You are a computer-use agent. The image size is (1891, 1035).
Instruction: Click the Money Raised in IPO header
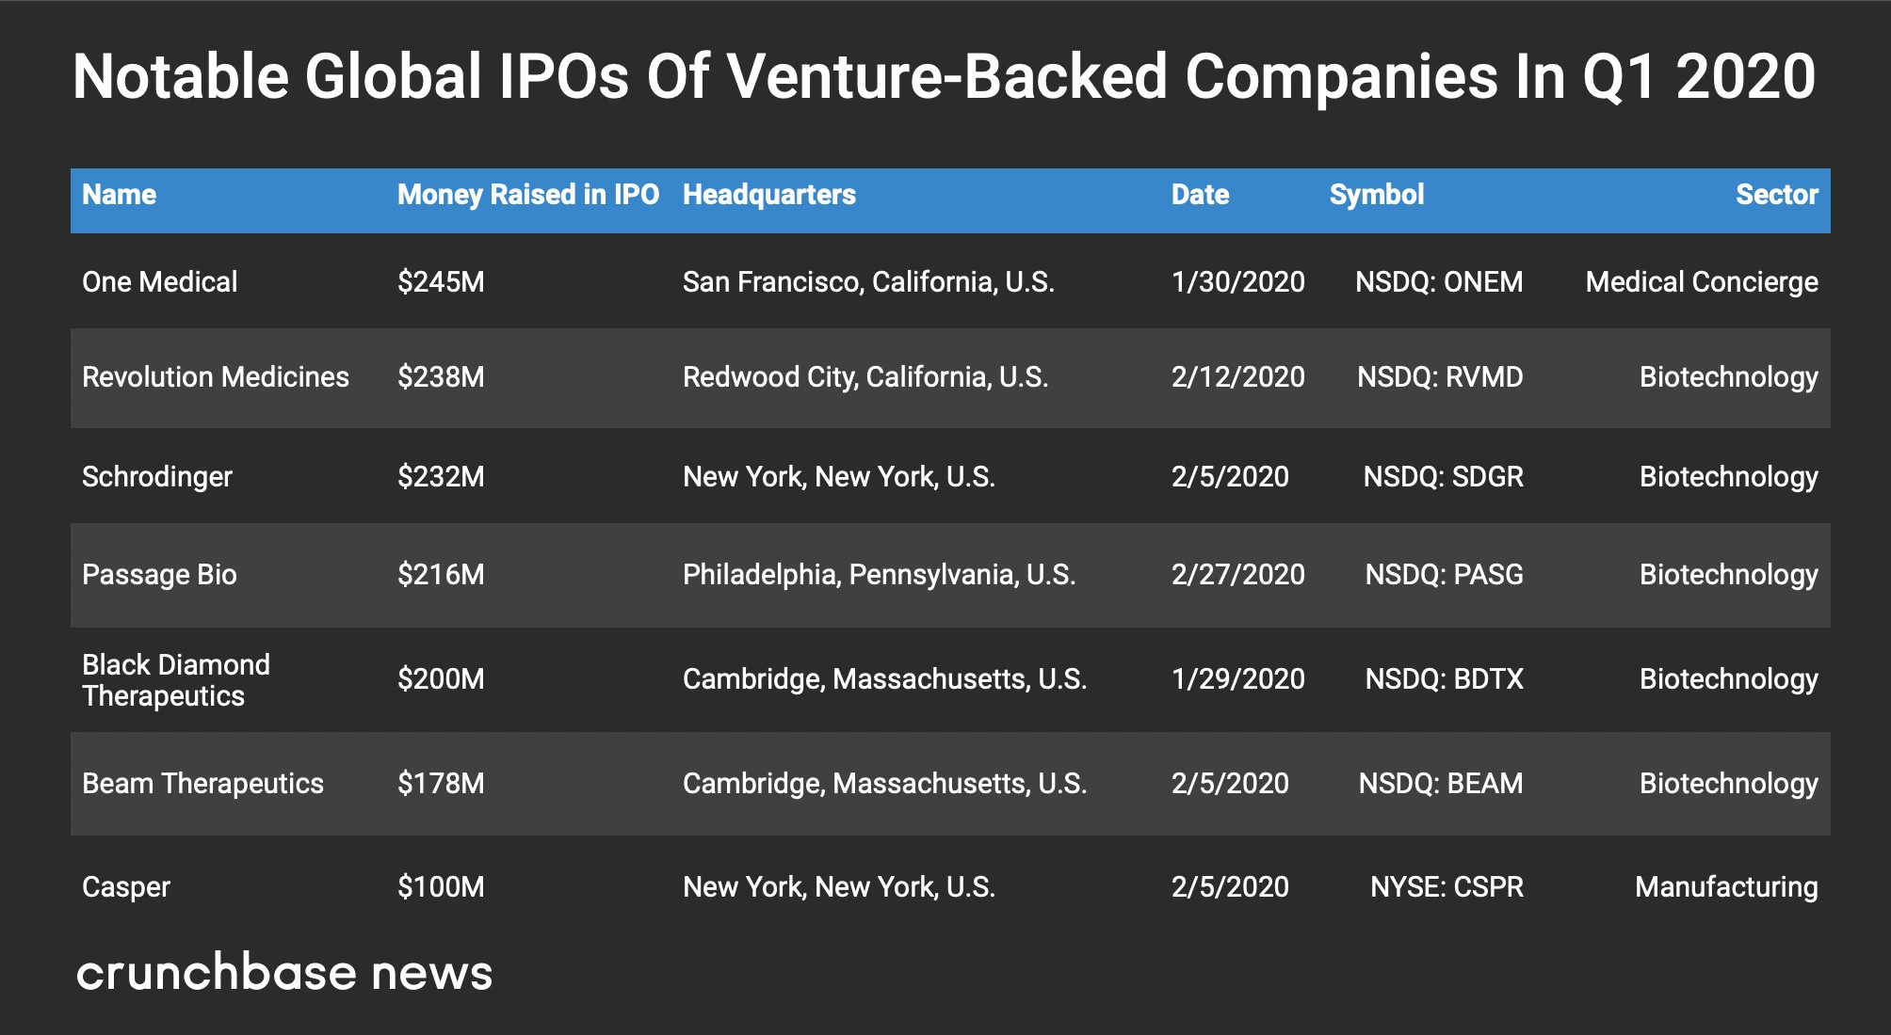click(x=527, y=195)
